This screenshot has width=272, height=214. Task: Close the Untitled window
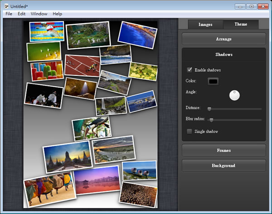click(x=263, y=7)
